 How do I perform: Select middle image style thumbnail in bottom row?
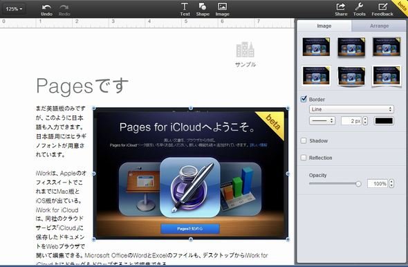coord(351,75)
